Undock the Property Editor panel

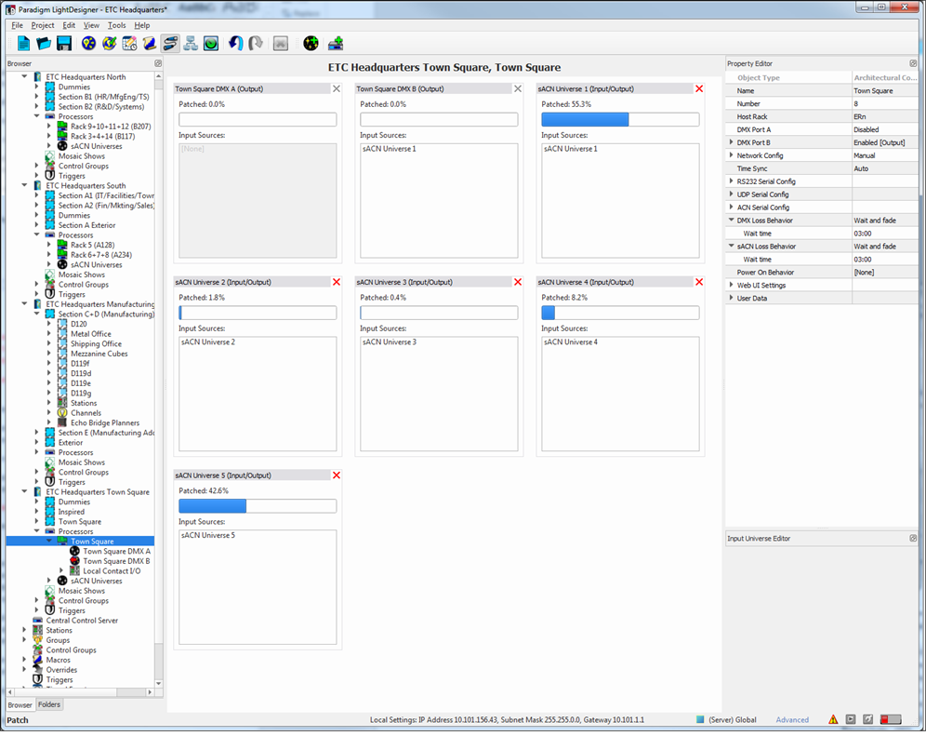coord(913,63)
